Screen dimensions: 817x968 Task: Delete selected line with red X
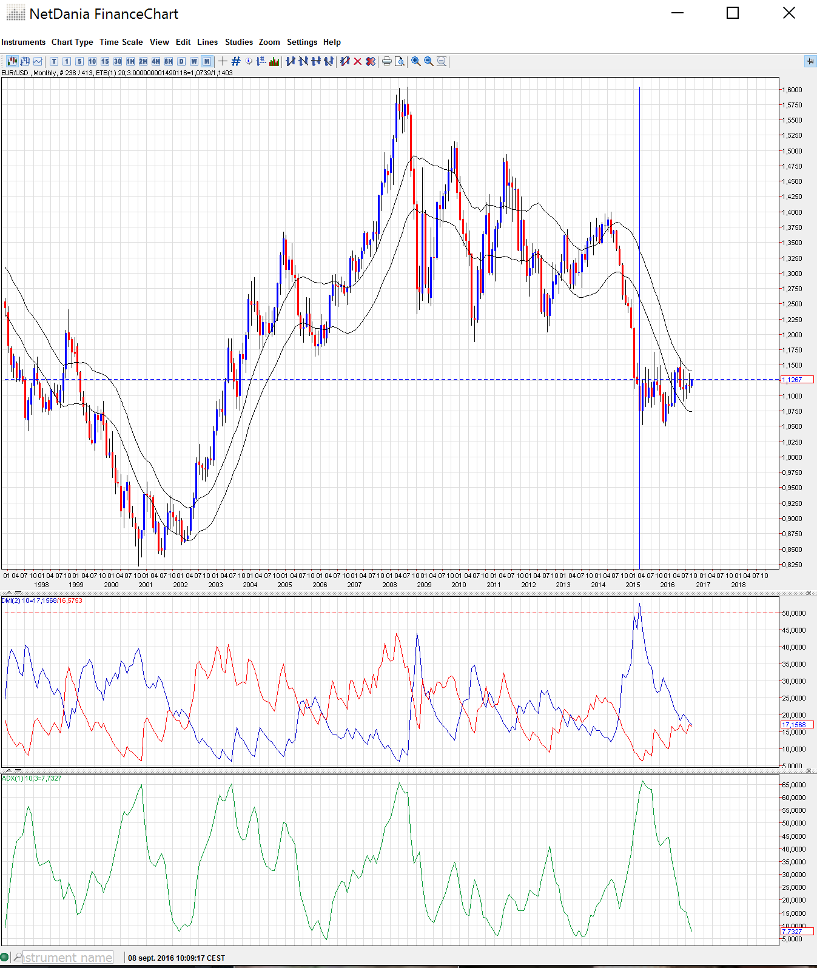click(x=358, y=61)
